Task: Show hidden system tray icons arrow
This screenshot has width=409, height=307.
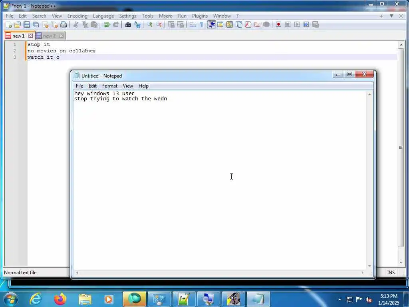Action: click(x=340, y=299)
